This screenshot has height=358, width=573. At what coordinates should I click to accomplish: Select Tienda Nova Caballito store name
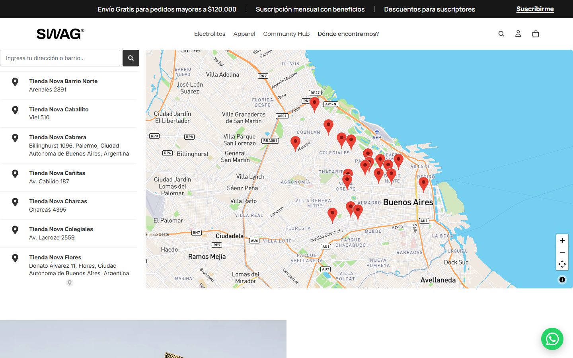[59, 109]
